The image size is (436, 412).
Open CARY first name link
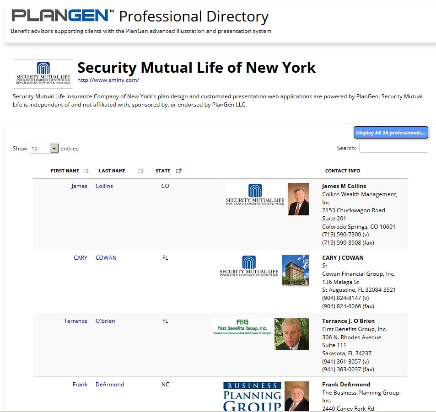[81, 258]
